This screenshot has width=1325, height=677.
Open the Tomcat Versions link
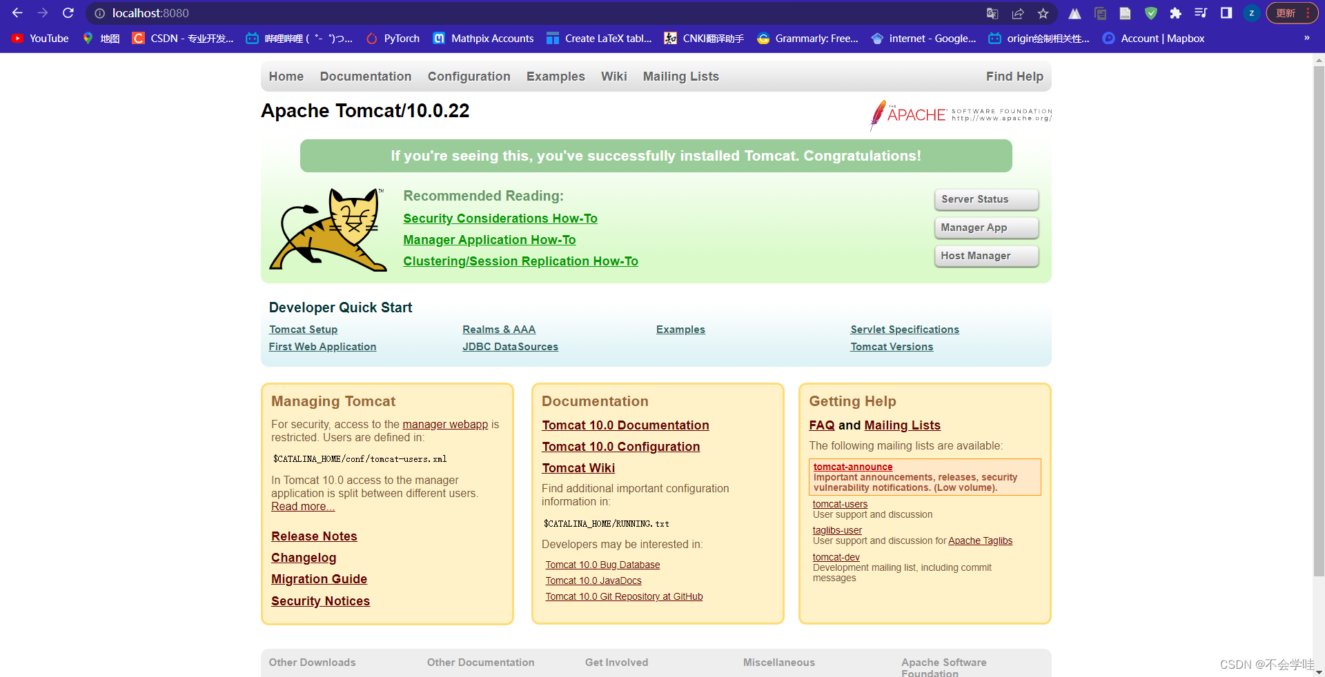(x=892, y=347)
